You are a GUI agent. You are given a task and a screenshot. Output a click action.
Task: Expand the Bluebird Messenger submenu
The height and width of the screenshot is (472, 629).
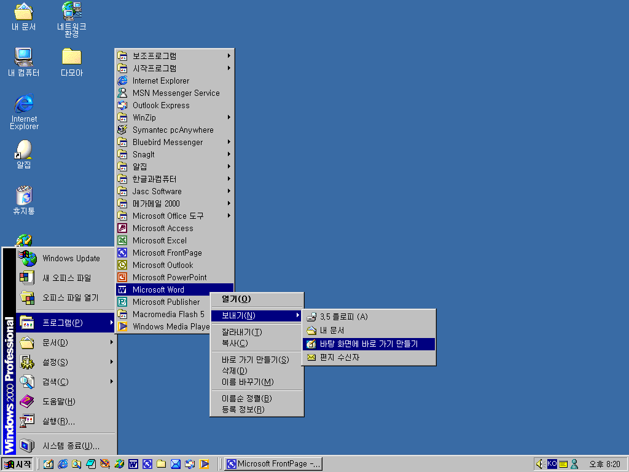(x=174, y=142)
